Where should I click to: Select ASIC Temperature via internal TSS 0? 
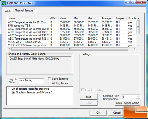pos(72,29)
